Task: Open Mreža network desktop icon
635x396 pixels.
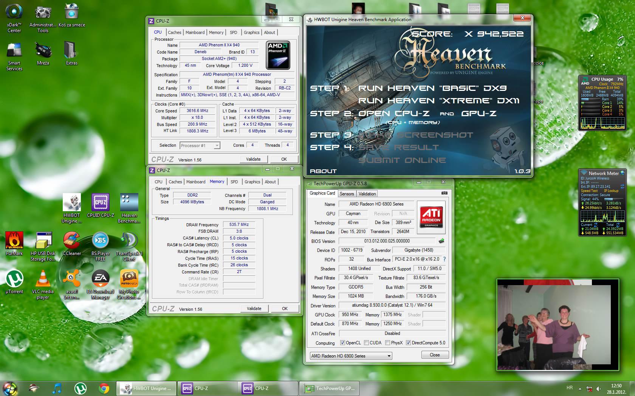Action: coord(43,54)
